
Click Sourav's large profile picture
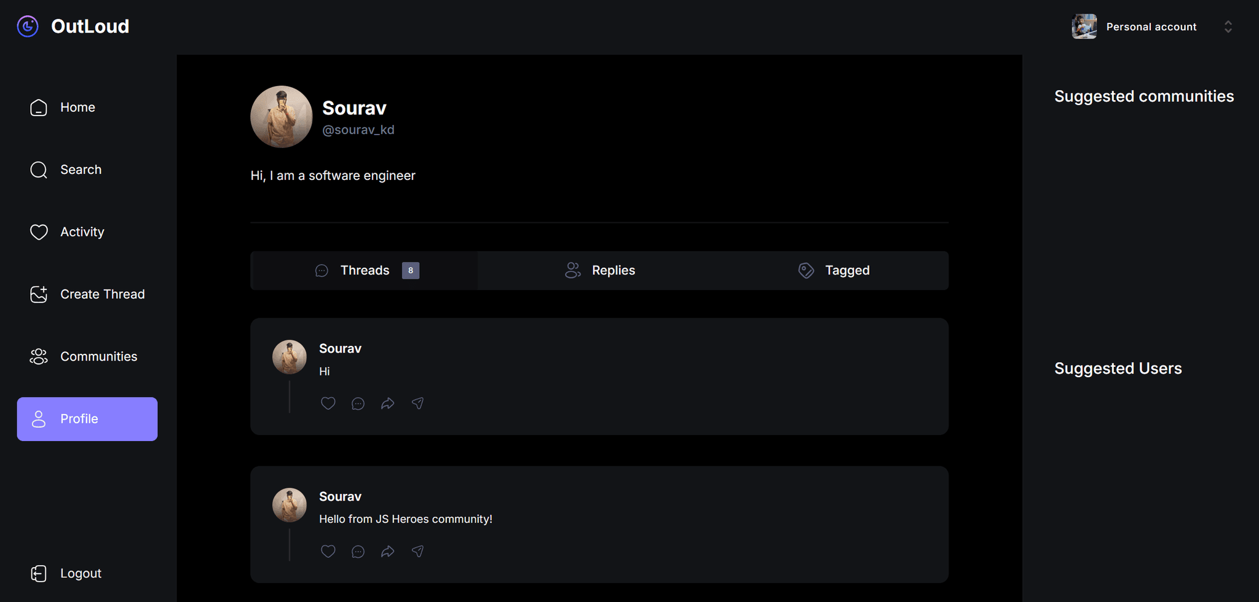coord(282,117)
